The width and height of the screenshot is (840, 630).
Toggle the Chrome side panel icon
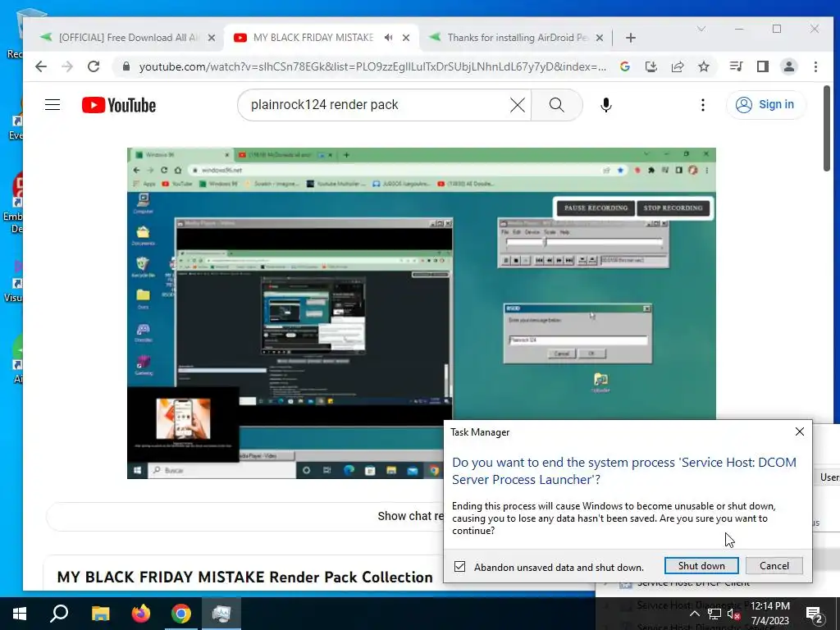tap(762, 66)
